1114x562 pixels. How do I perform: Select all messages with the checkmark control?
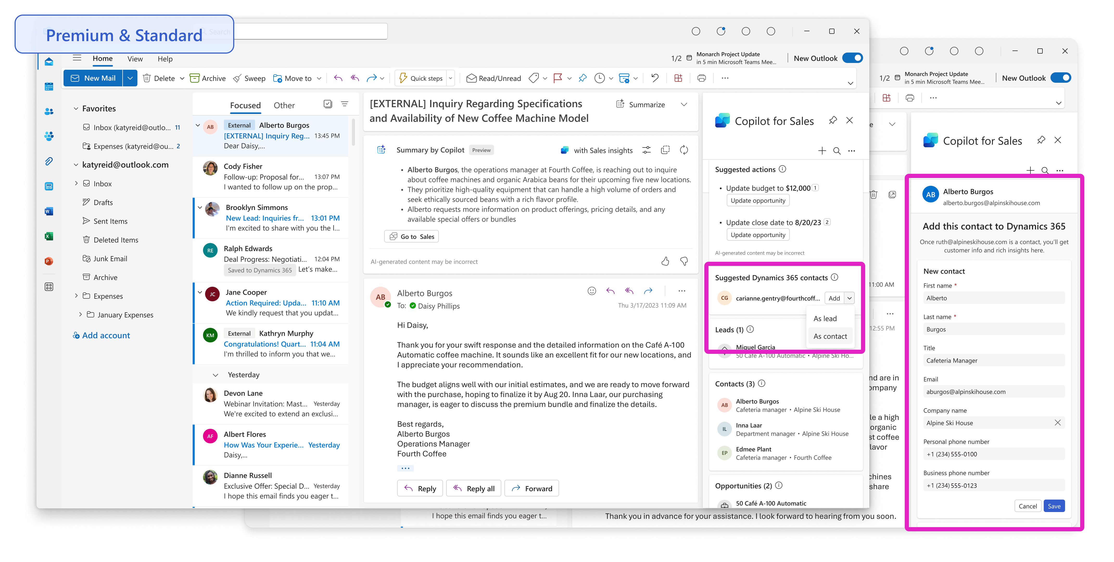pos(327,104)
